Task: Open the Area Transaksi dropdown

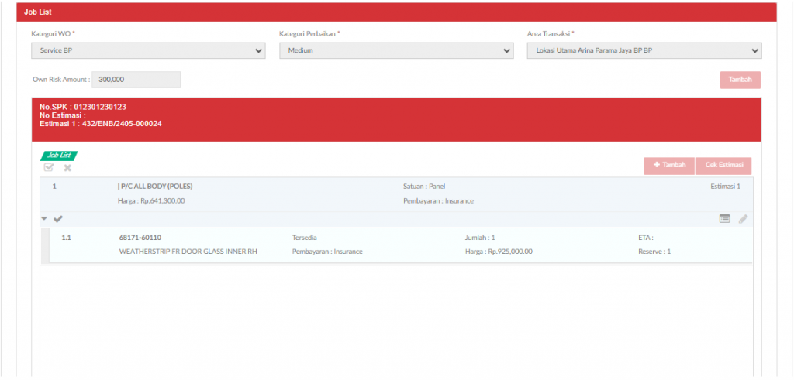Action: tap(644, 50)
